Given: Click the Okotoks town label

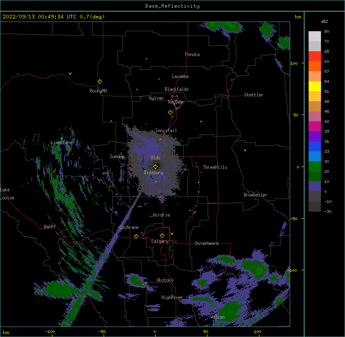Looking at the screenshot, I should 165,280.
